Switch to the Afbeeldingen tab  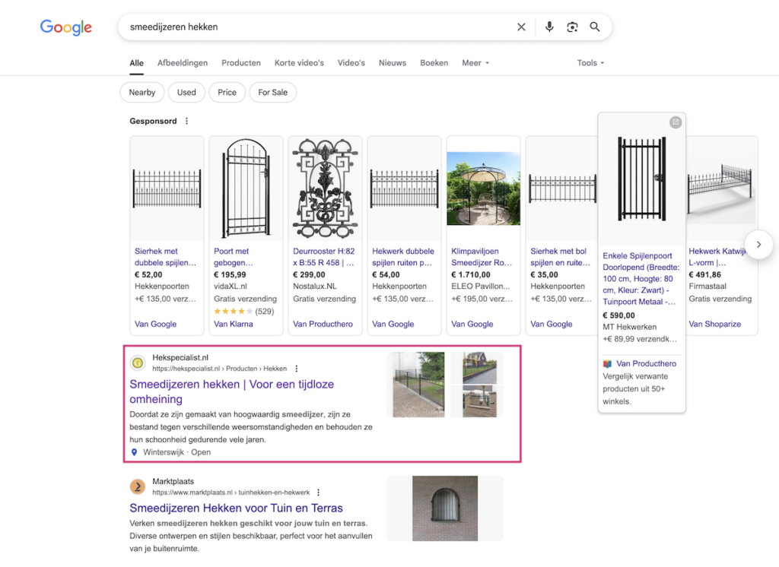tap(183, 63)
